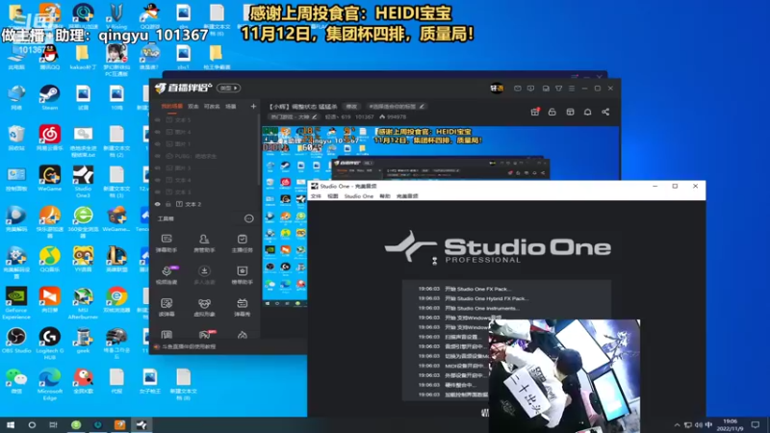Add a new scene with plus button
Viewport: 770px width, 433px height.
coord(253,106)
